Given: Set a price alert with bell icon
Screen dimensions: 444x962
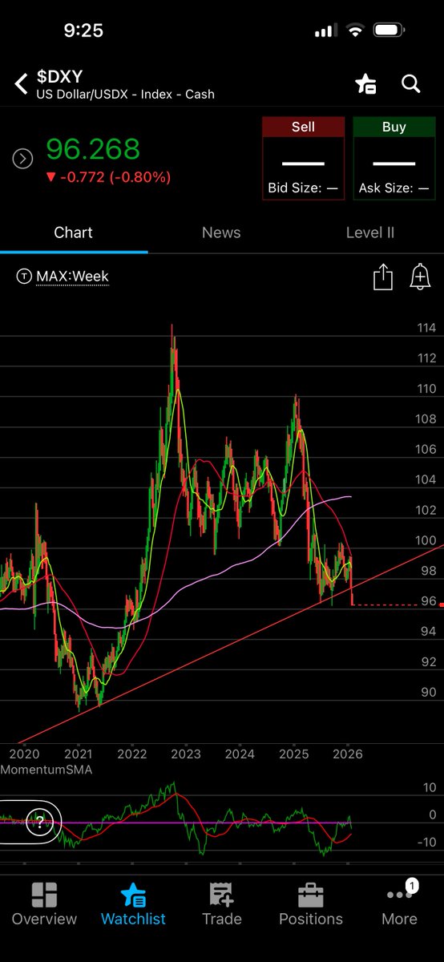Looking at the screenshot, I should [x=420, y=277].
